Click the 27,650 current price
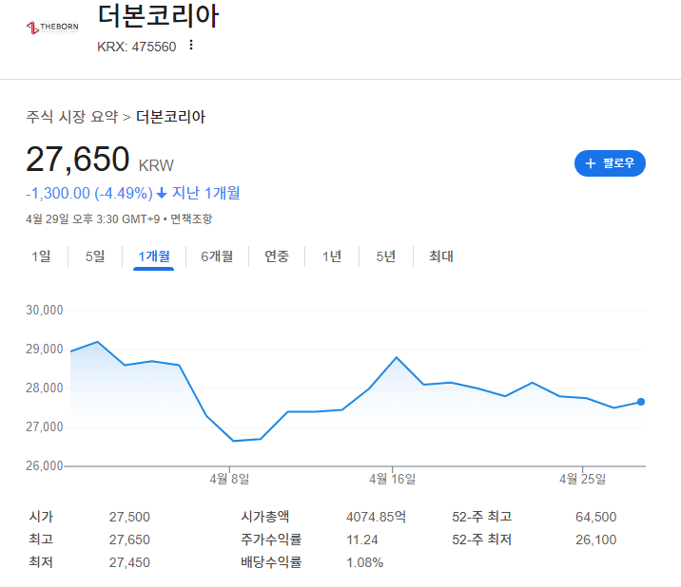The width and height of the screenshot is (681, 587). coord(78,159)
